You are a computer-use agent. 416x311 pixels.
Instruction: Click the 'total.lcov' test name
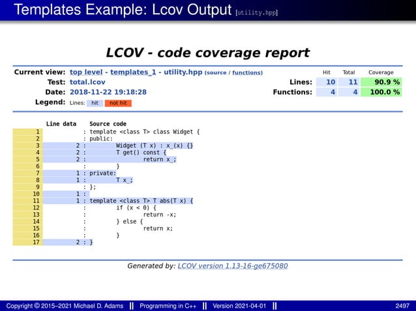87,82
